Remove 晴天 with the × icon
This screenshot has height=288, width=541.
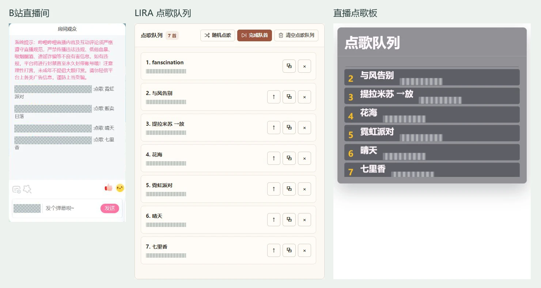point(304,220)
